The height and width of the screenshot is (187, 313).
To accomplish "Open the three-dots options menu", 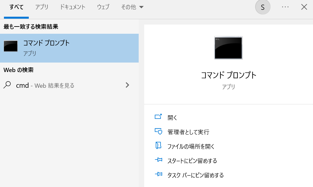I will coord(285,7).
